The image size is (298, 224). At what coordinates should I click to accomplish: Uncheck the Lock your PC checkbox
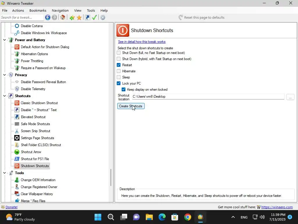[x=119, y=83]
